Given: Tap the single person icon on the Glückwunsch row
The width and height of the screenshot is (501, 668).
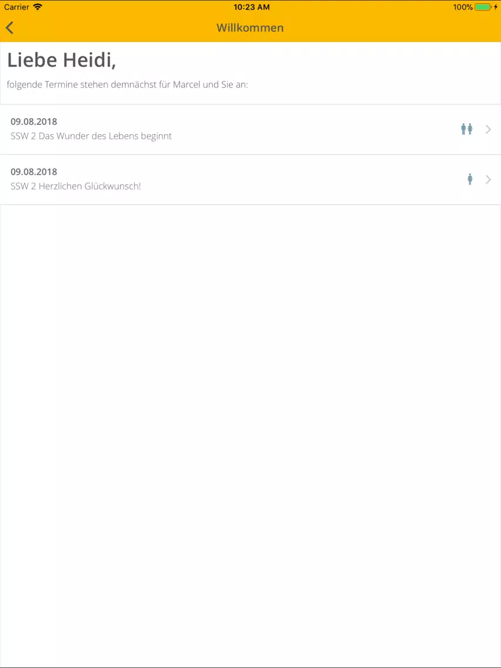Looking at the screenshot, I should [x=470, y=179].
